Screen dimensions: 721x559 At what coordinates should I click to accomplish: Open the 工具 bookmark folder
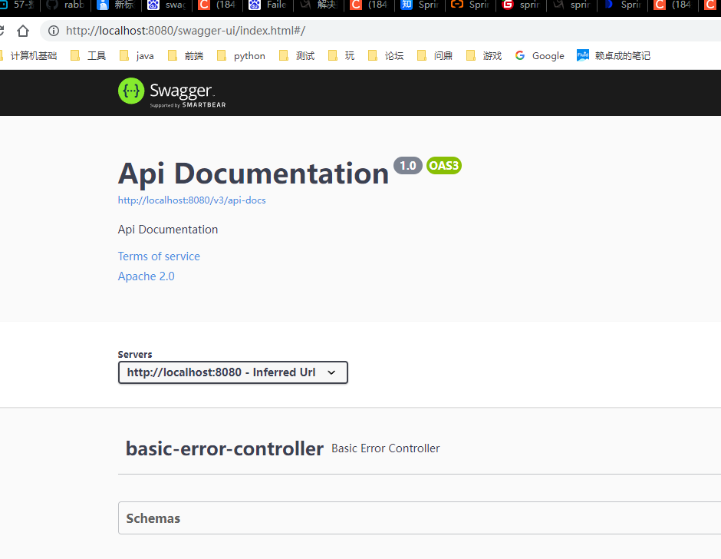click(88, 56)
